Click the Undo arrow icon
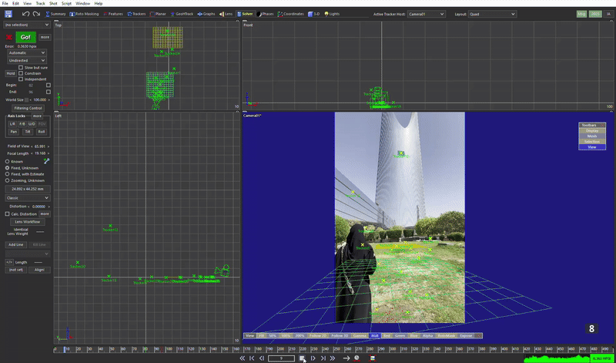 [25, 14]
